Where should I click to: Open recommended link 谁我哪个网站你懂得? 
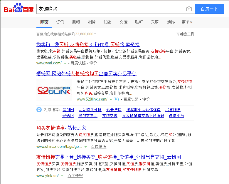pos(143,110)
